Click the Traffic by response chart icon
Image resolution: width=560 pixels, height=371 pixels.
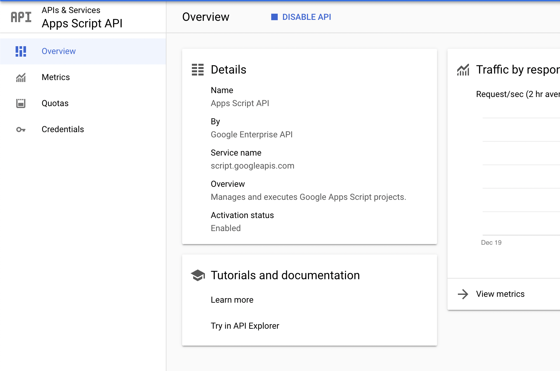[463, 69]
